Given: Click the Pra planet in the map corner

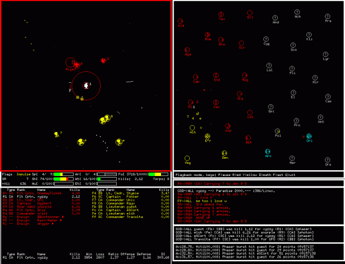Looking at the screenshot, I should coord(328,18).
